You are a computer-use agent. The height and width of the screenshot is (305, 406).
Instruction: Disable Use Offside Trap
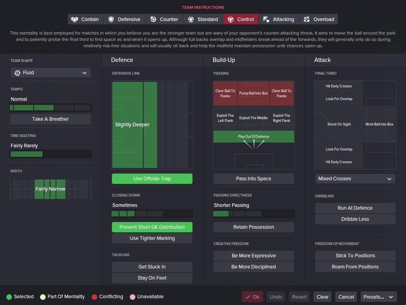pos(152,179)
